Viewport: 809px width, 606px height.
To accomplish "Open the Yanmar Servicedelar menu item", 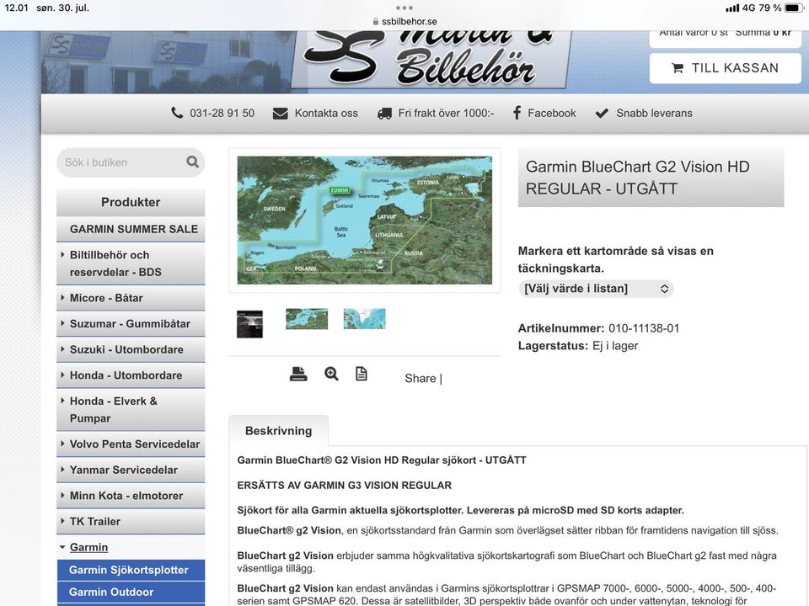I will (x=131, y=470).
